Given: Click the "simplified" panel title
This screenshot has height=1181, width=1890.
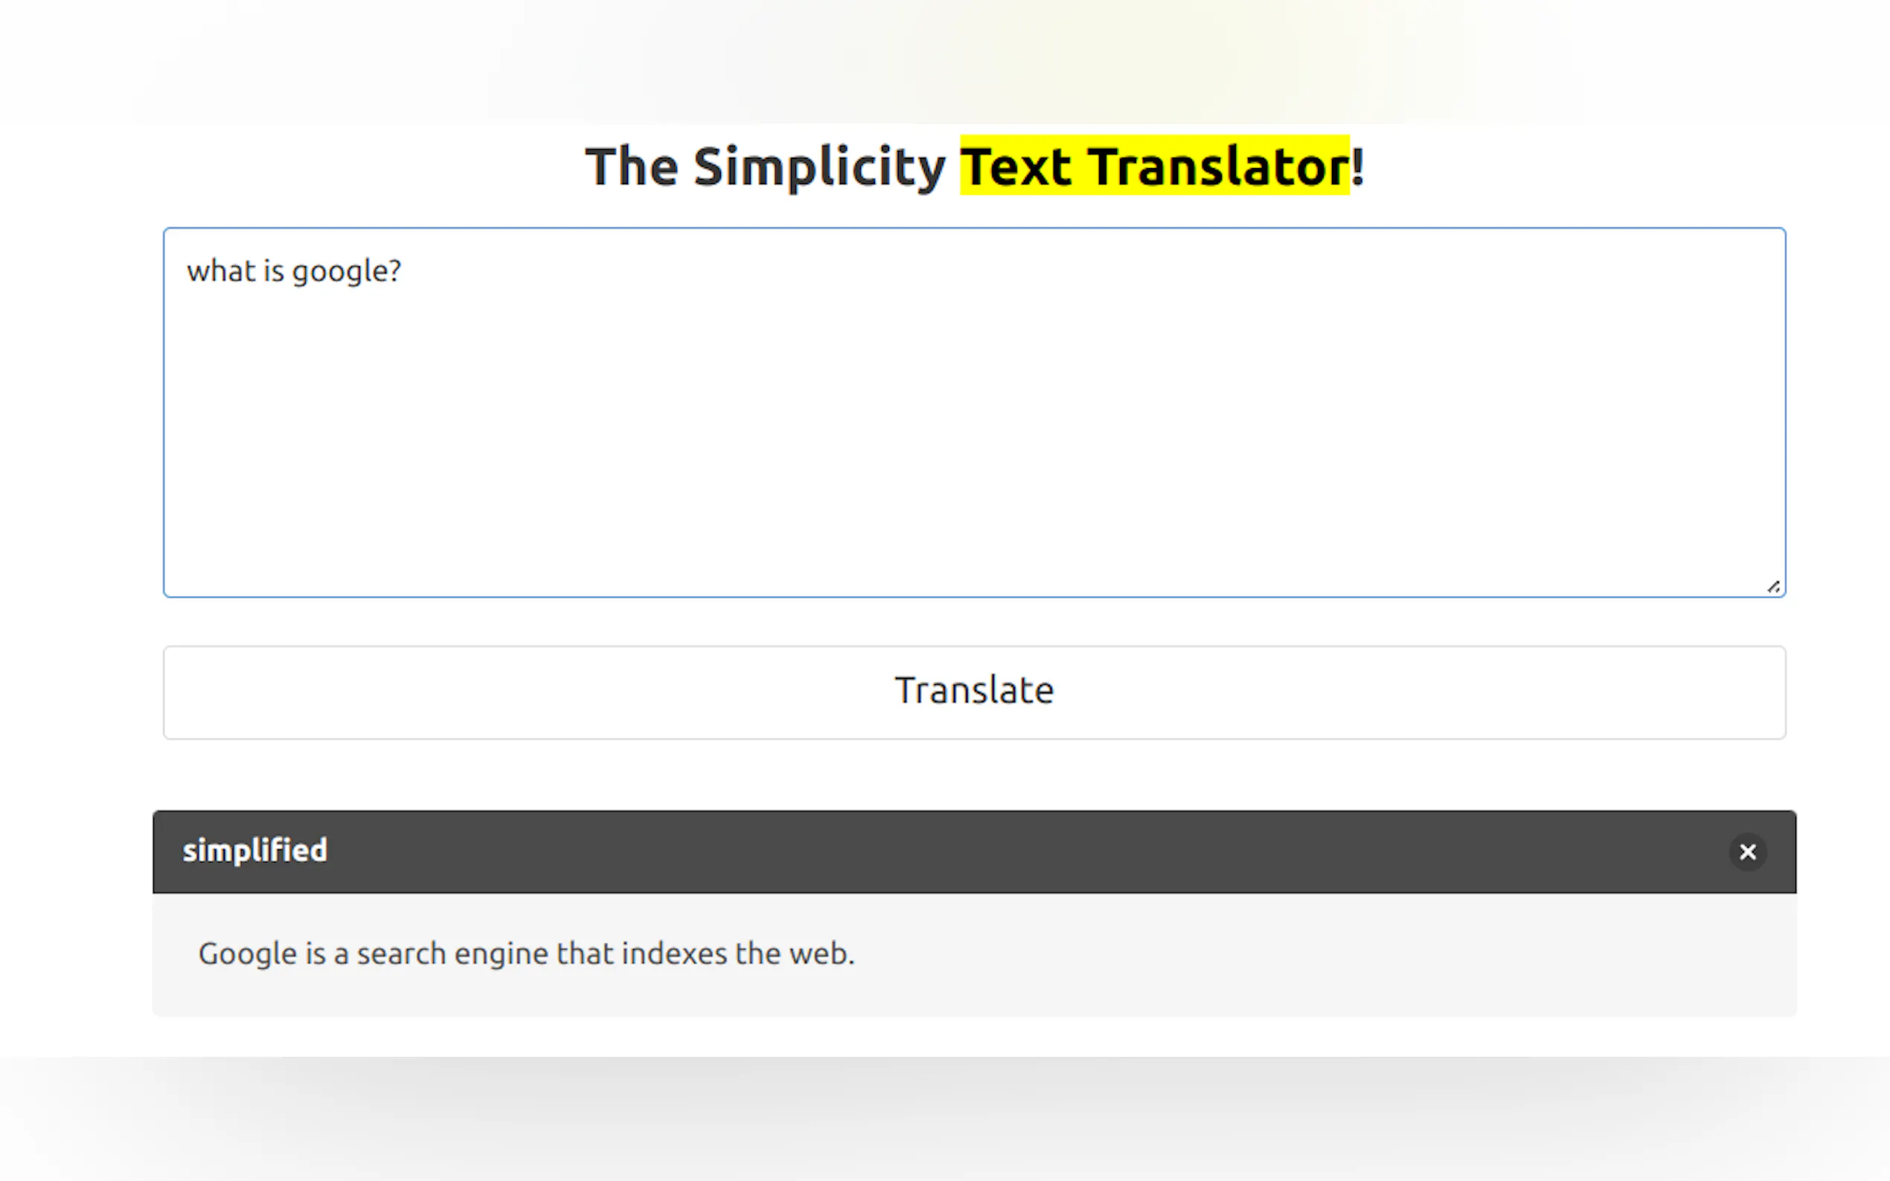Looking at the screenshot, I should tap(254, 851).
